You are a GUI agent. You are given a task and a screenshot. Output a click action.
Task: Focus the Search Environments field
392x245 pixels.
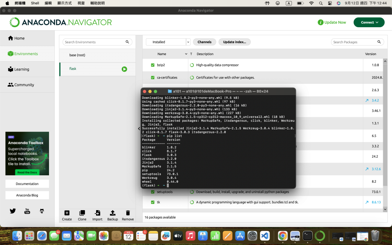point(97,42)
